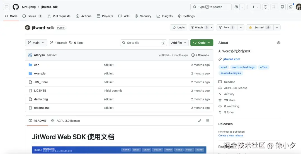The height and width of the screenshot is (154, 301).
Task: Click the link icon beside jitword.com
Action: (220, 59)
